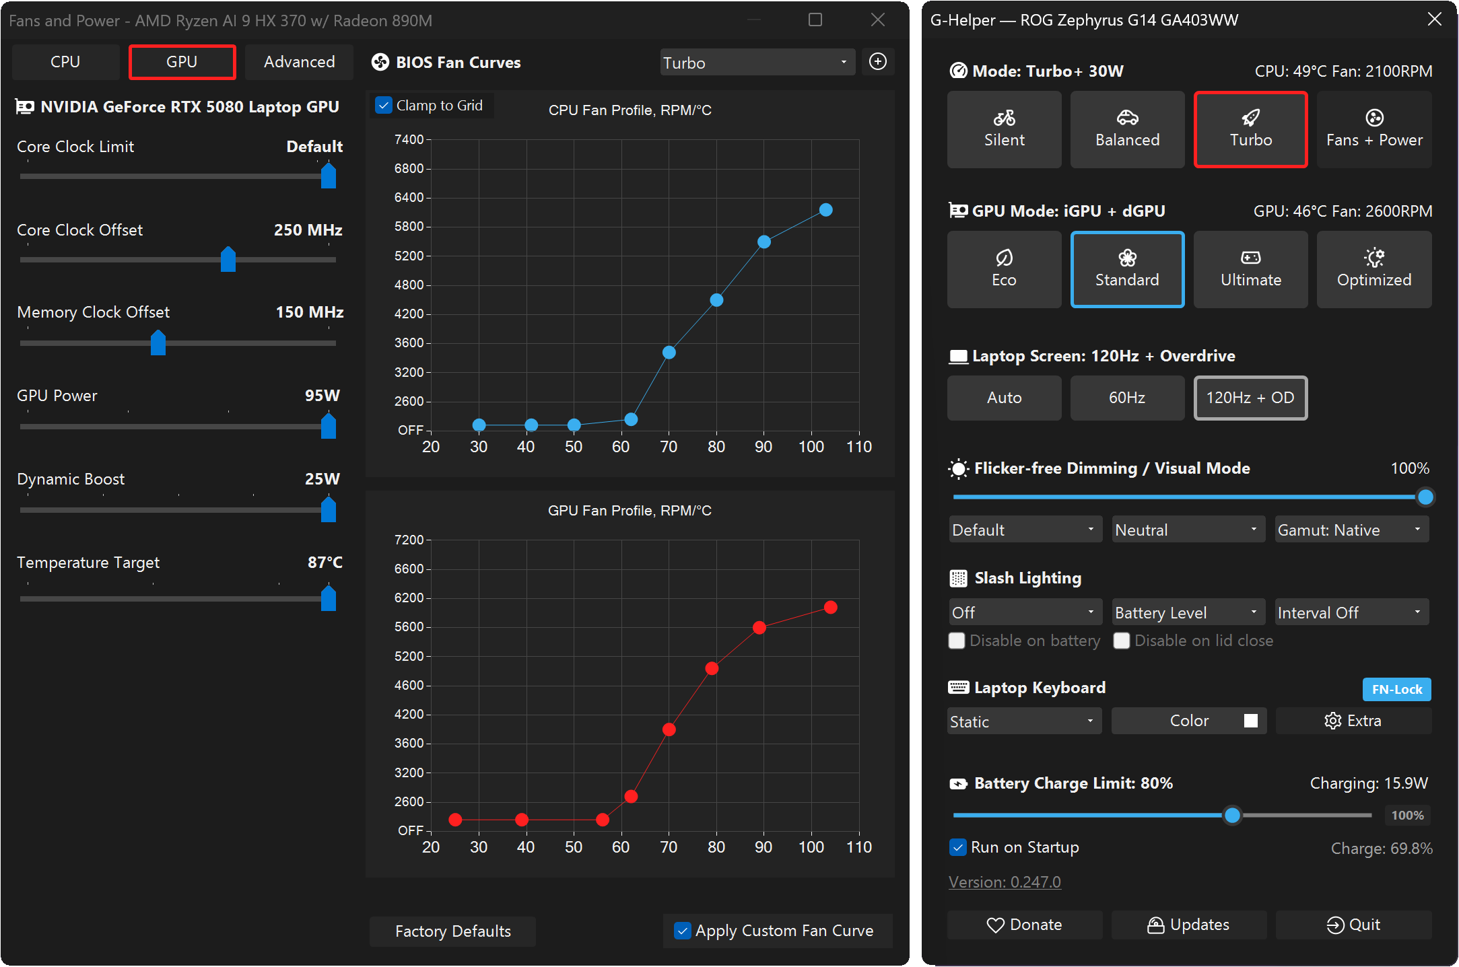1459x967 pixels.
Task: Click the Temperature Target slider handle
Action: click(x=329, y=598)
